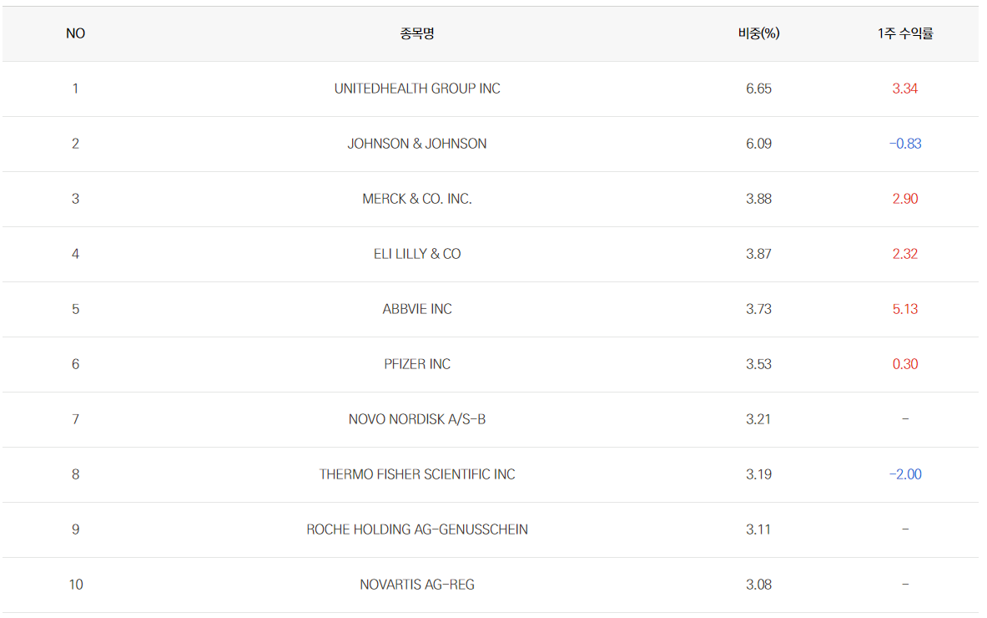
Task: Click row number 6
Action: pyautogui.click(x=76, y=364)
